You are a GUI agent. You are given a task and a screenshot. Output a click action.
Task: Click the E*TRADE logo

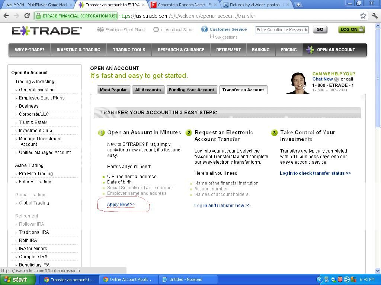tap(47, 31)
